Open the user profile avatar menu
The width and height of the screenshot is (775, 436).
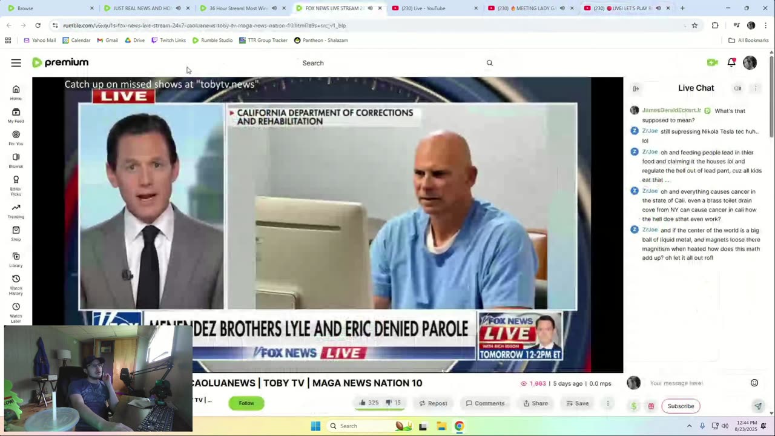tap(750, 62)
